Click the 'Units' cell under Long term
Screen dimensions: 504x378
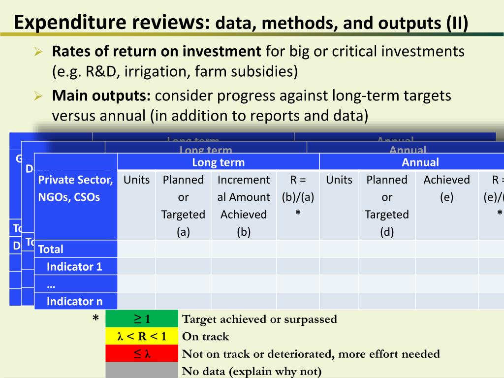137,205
